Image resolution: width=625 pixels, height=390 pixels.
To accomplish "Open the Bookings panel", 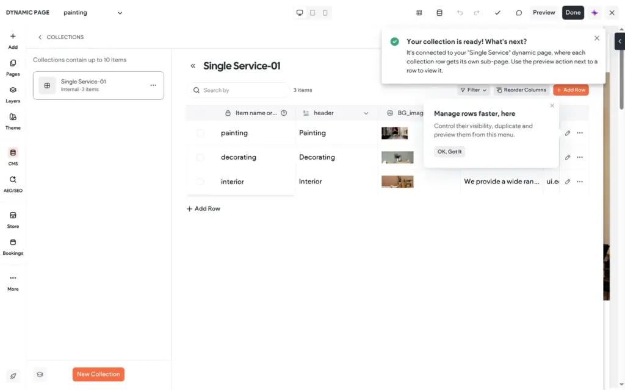I will [x=13, y=247].
